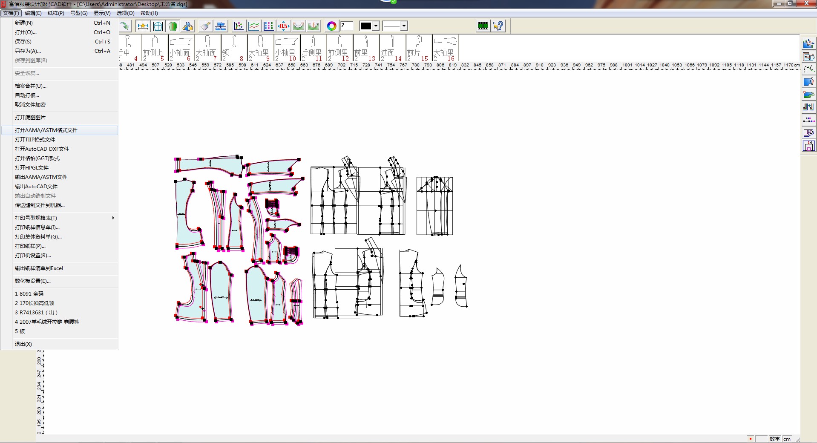Click 退出(X) to exit the program

23,344
